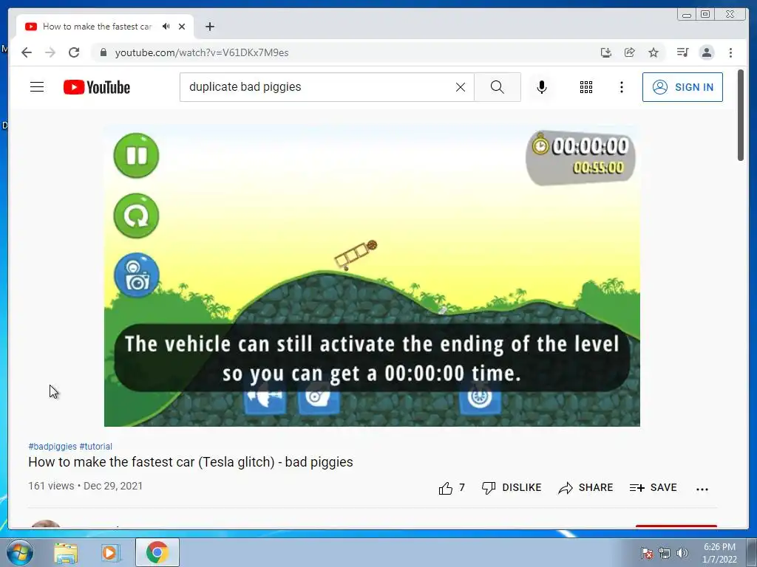757x567 pixels.
Task: Open Action Center flag in tray
Action: tap(646, 553)
